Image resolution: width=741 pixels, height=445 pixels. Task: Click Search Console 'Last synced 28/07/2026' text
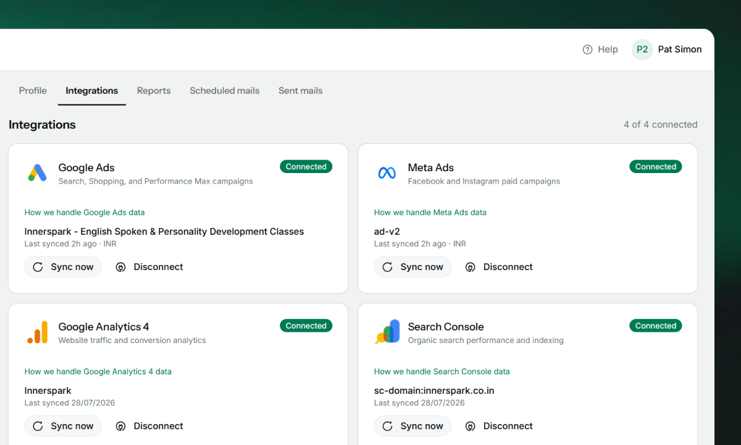point(419,403)
